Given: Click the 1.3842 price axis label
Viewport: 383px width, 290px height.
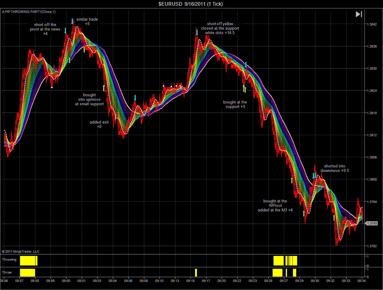Looking at the screenshot, I should click(x=372, y=24).
